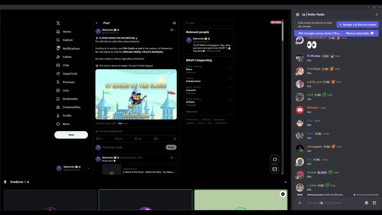Click Grok icon on the Read more reply

[x=172, y=158]
